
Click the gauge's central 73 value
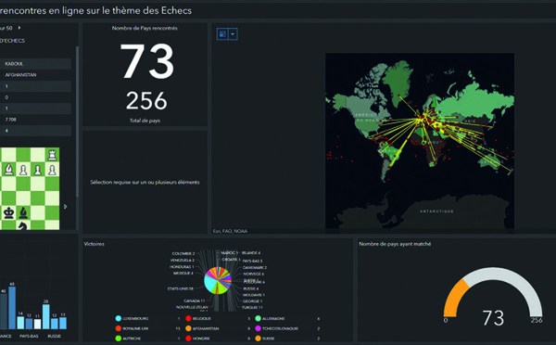pos(493,318)
